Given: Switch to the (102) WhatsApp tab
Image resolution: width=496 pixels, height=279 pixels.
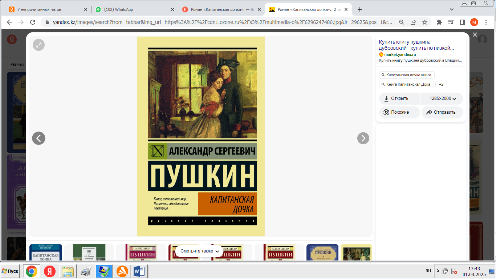Looking at the screenshot, I should pyautogui.click(x=134, y=9).
